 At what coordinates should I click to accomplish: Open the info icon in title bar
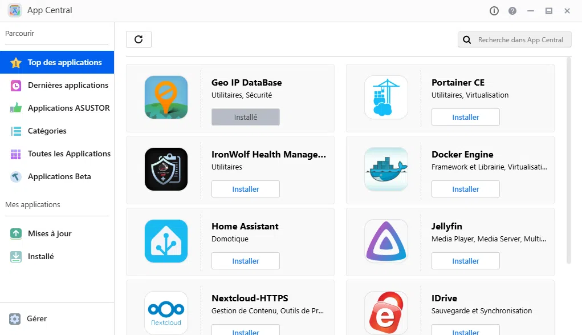click(494, 11)
